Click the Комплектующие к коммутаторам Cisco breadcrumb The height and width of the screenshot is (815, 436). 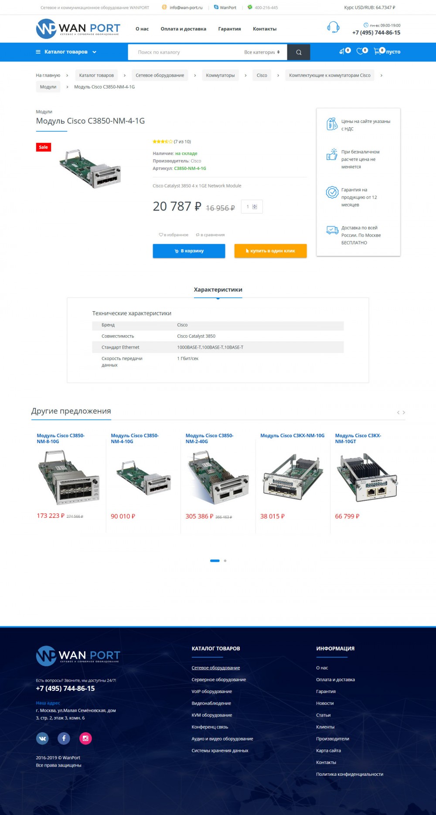click(330, 75)
